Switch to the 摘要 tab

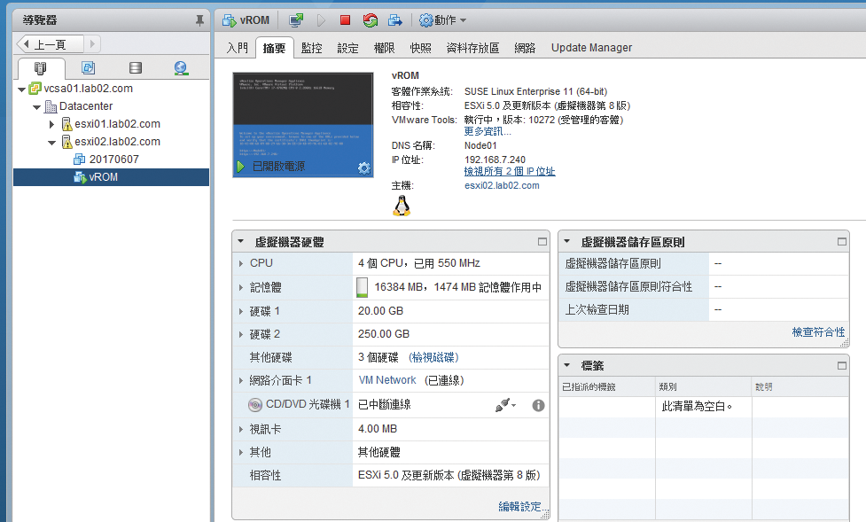[x=274, y=48]
